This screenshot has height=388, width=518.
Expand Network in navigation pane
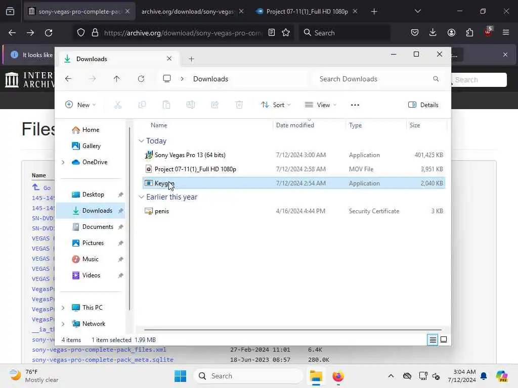pyautogui.click(x=63, y=324)
